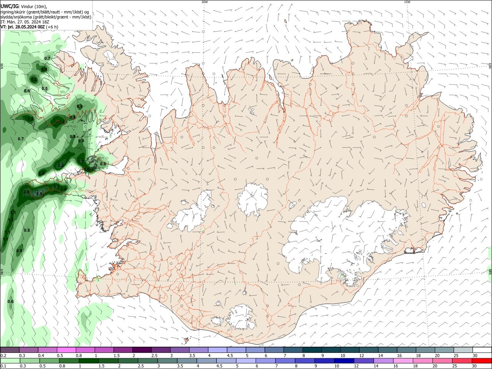Select the pink 18 swatch, lower legend

coord(422,361)
